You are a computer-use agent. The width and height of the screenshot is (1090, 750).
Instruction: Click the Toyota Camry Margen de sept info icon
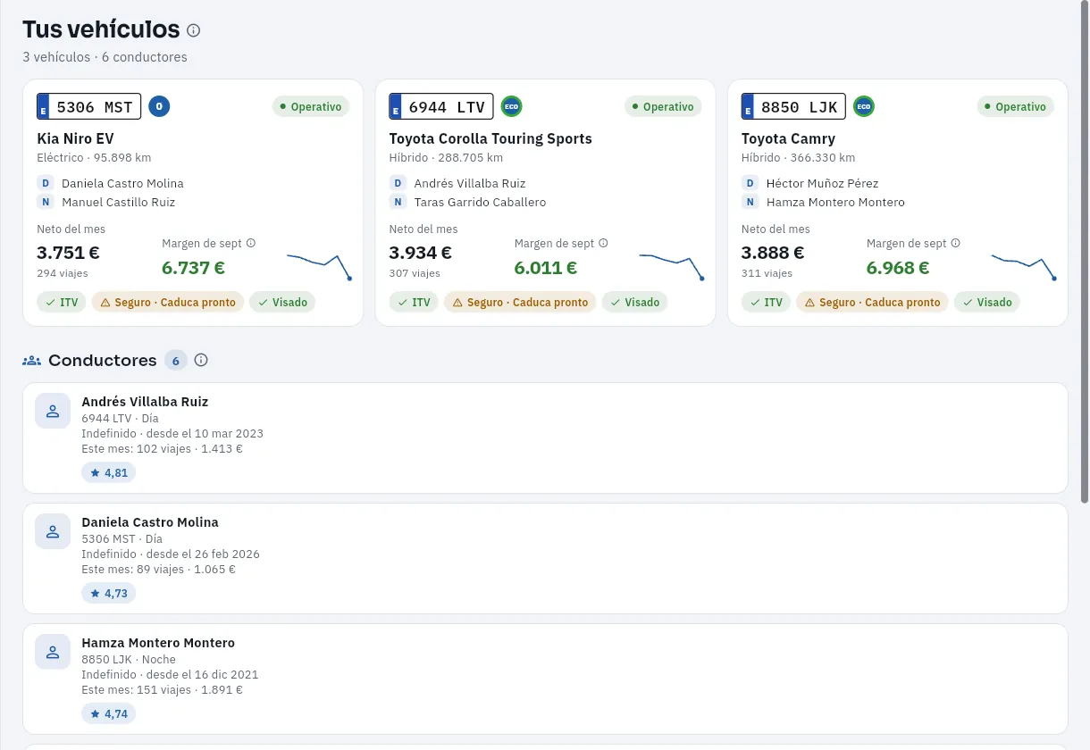(x=955, y=243)
